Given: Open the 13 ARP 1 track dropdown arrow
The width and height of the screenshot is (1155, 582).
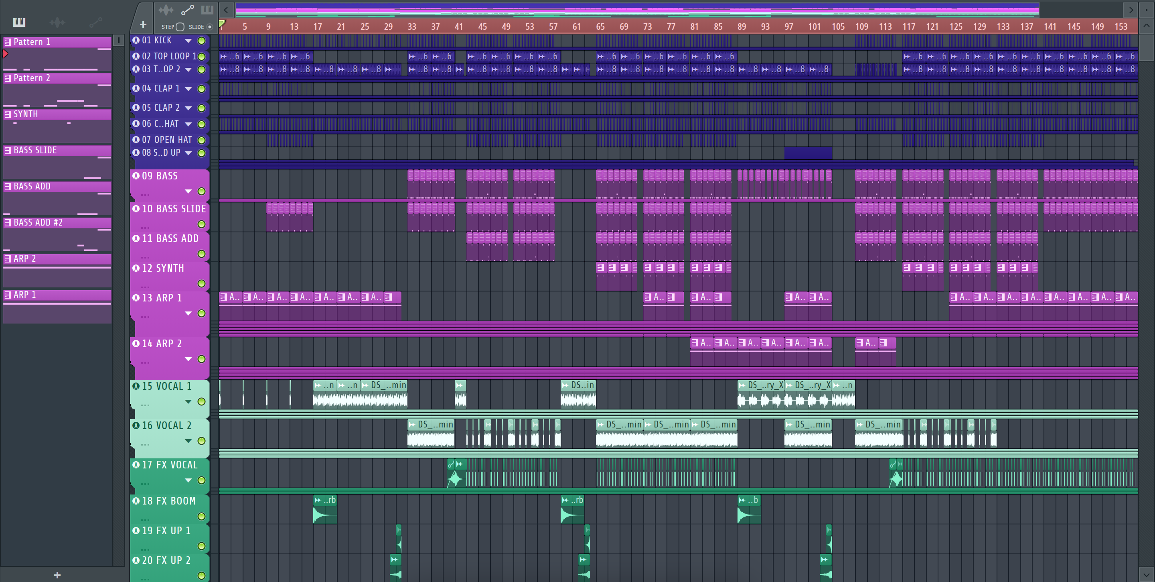Looking at the screenshot, I should coord(188,313).
